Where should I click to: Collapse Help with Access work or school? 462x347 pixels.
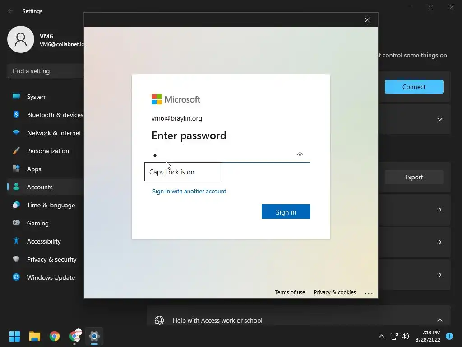439,320
